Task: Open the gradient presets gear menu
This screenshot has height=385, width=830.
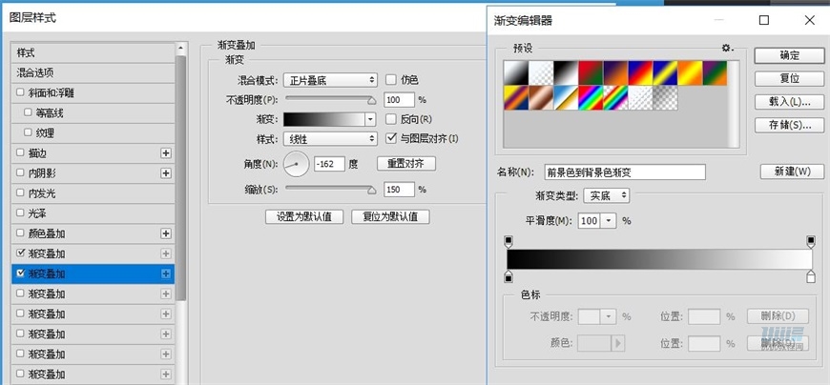Action: pos(726,48)
